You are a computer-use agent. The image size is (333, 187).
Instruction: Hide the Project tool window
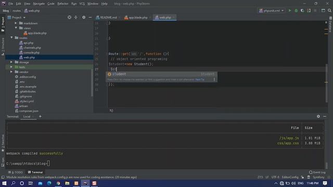90,17
